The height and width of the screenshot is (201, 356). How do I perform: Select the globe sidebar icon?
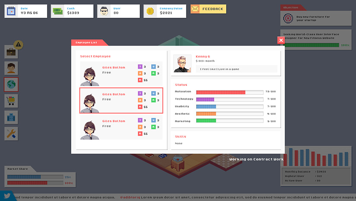[x=11, y=85]
